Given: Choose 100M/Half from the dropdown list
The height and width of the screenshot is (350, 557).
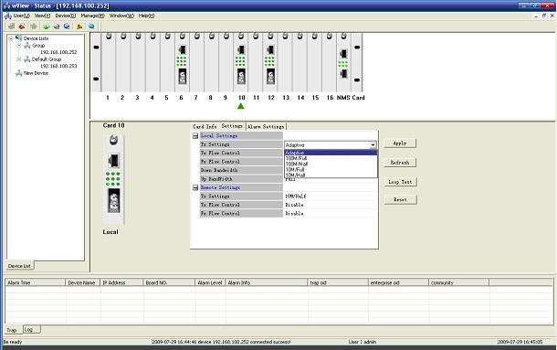Looking at the screenshot, I should click(x=331, y=164).
